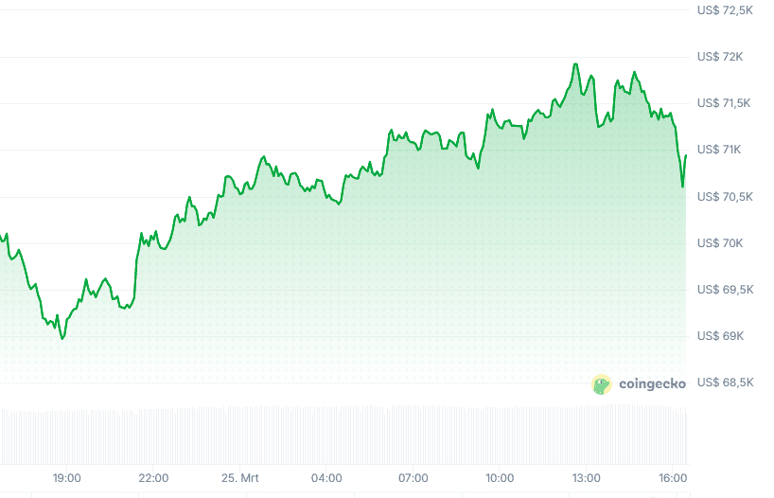The image size is (774, 498).
Task: Select the 22:00 time axis label
Action: [x=153, y=478]
